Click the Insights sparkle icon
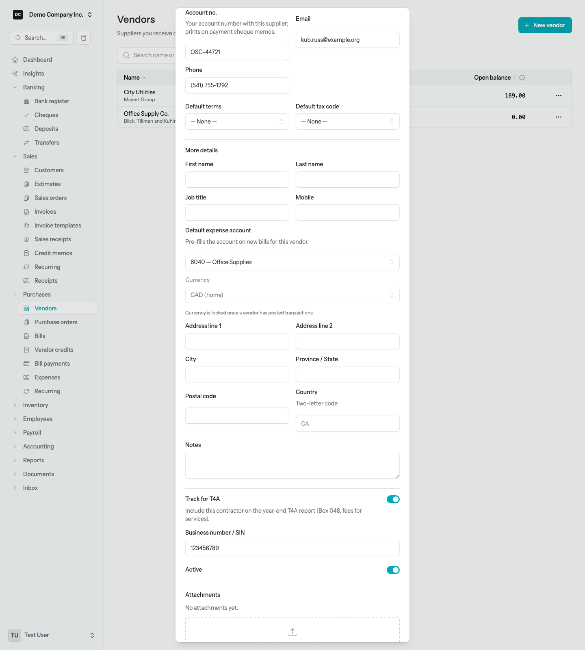 pyautogui.click(x=15, y=74)
